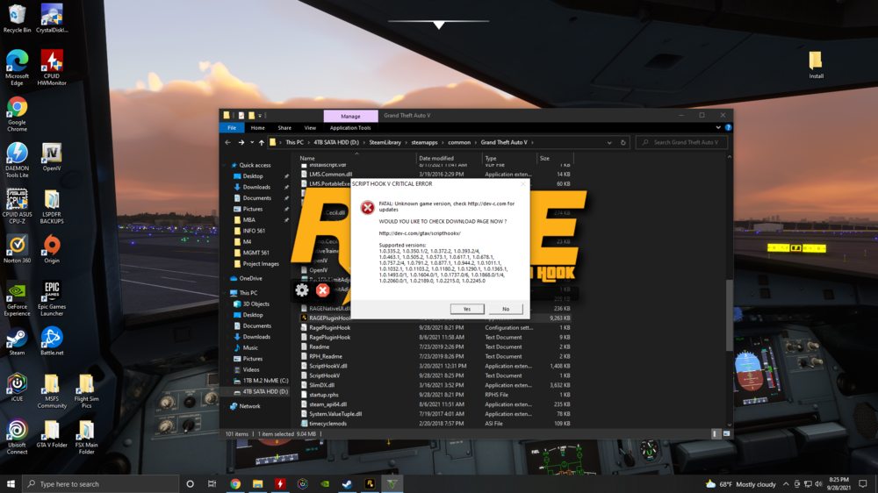Open Task View on the taskbar

[x=212, y=484]
